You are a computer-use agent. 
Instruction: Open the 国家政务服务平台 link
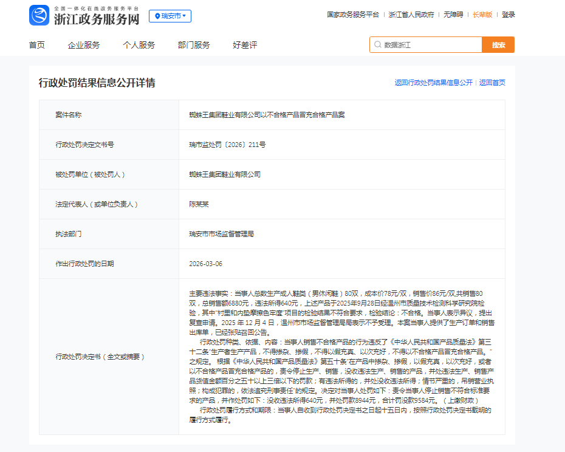tap(352, 15)
